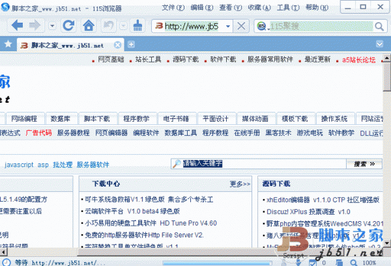Select the 脚本下载 category tab
This screenshot has width=391, height=266.
97,119
